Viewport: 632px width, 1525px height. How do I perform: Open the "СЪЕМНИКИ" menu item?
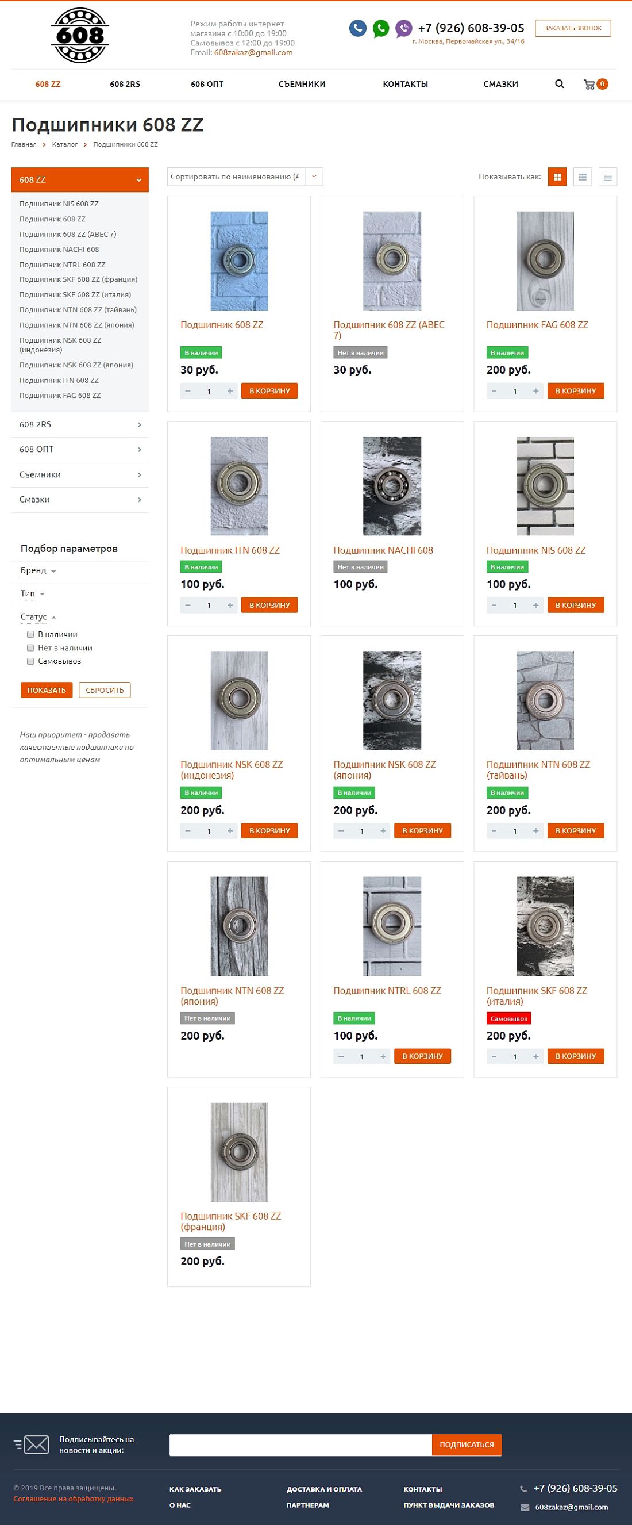302,84
